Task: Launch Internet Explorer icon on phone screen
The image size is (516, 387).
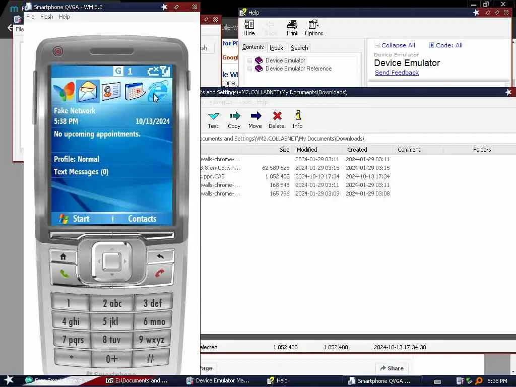Action: tap(158, 91)
